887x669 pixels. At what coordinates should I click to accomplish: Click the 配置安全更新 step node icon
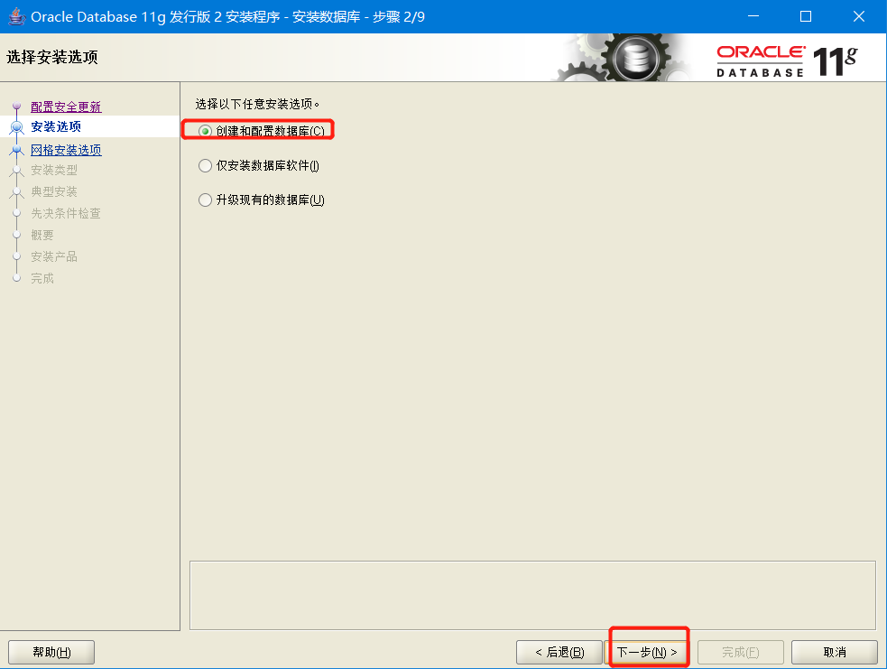point(17,106)
